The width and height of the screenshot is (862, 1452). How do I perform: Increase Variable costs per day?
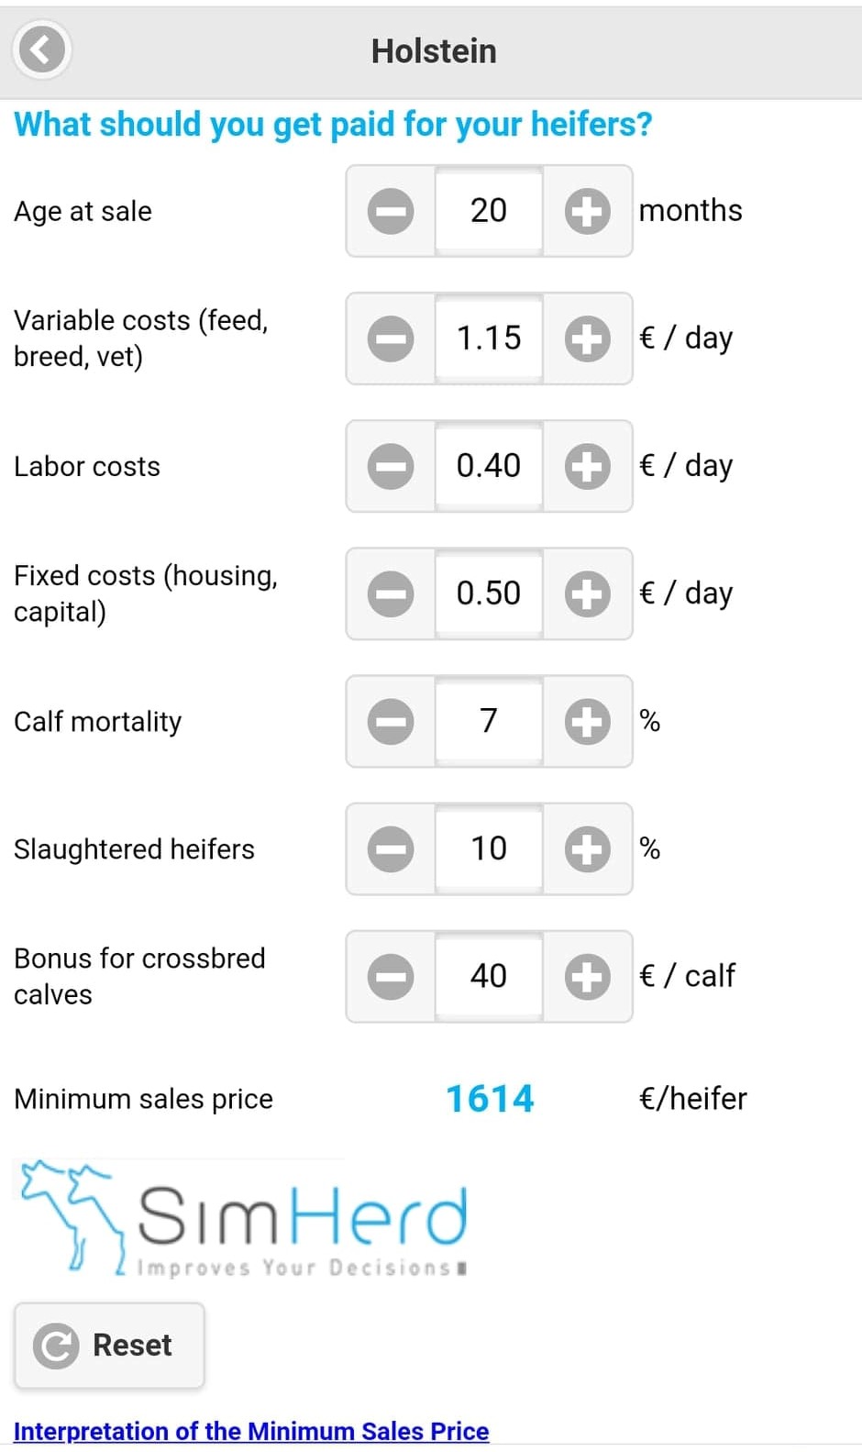(587, 338)
